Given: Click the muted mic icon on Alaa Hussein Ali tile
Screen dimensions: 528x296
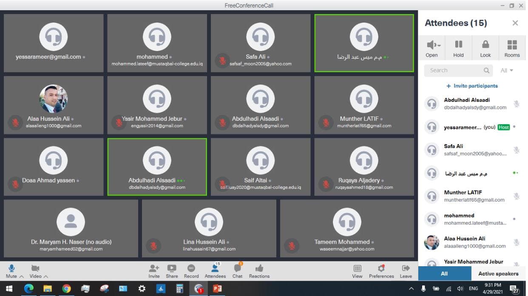Looking at the screenshot, I should 15,122.
